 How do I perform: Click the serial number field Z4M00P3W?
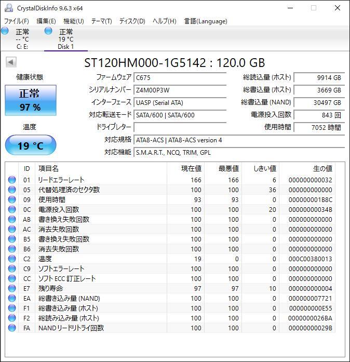coord(180,90)
